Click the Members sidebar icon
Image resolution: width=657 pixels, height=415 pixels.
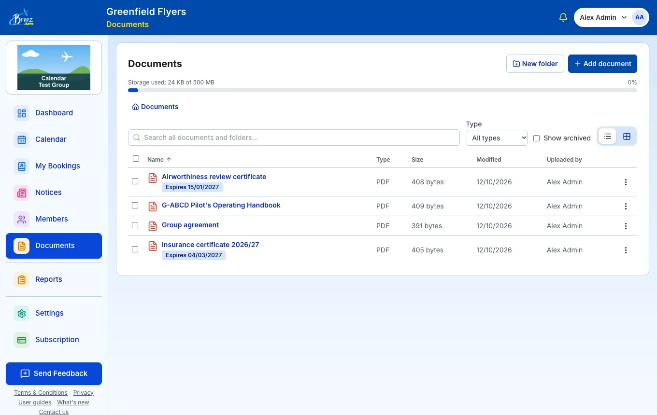22,220
